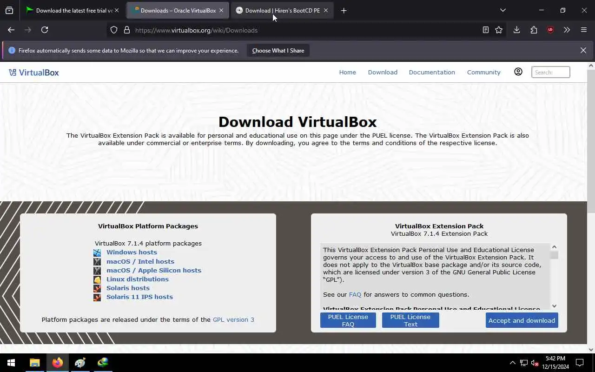
Task: Open the Community navigation item
Action: [483, 72]
